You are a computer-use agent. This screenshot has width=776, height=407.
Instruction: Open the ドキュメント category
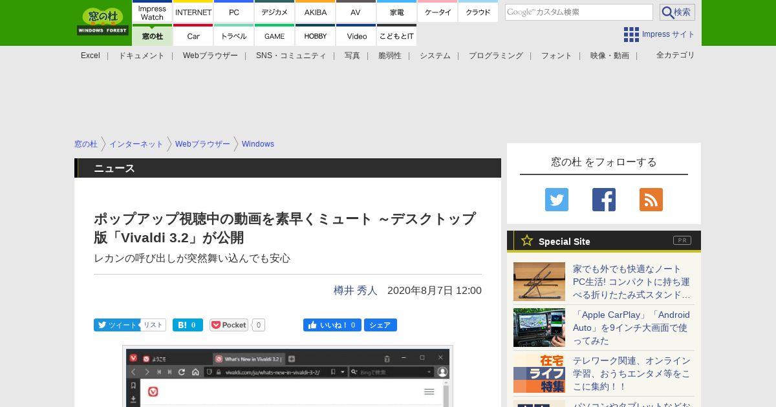tap(142, 56)
